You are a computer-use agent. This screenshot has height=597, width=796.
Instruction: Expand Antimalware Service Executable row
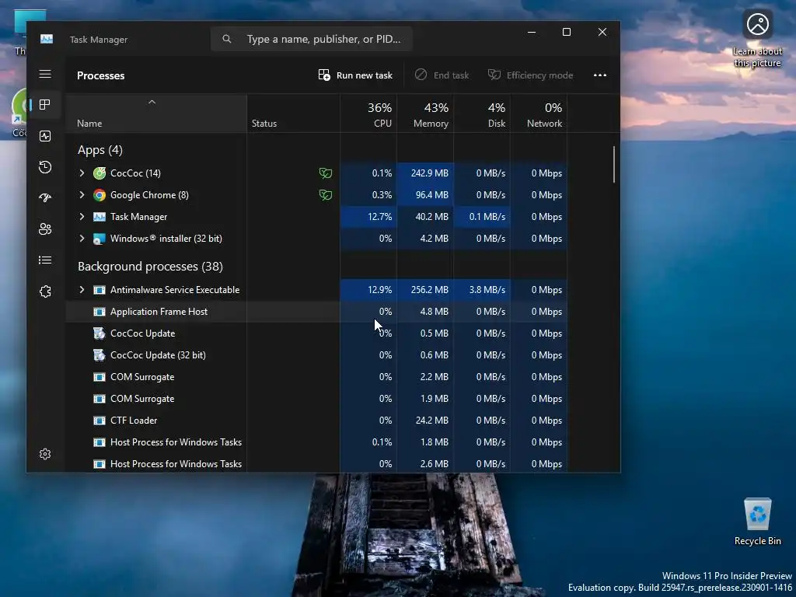coord(82,290)
